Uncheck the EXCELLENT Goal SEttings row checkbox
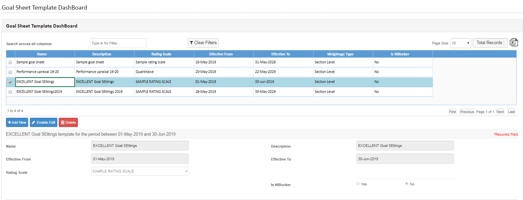523x200 pixels. pyautogui.click(x=10, y=82)
